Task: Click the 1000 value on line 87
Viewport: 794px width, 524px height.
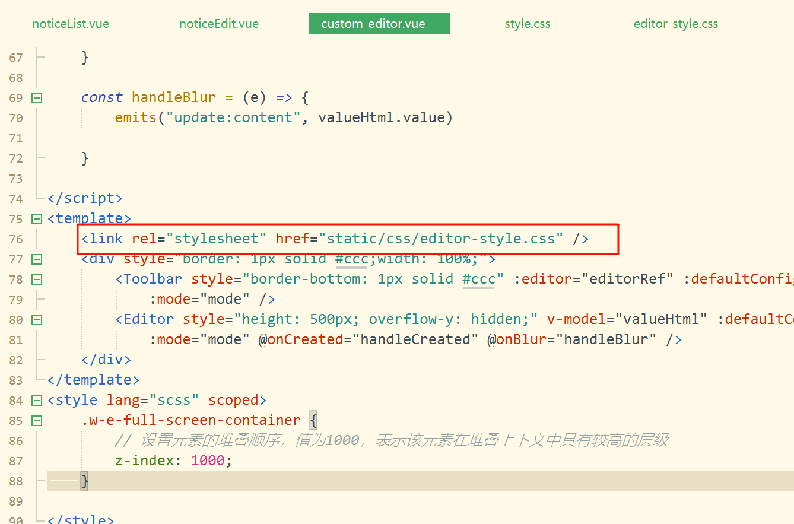Action: coord(208,461)
